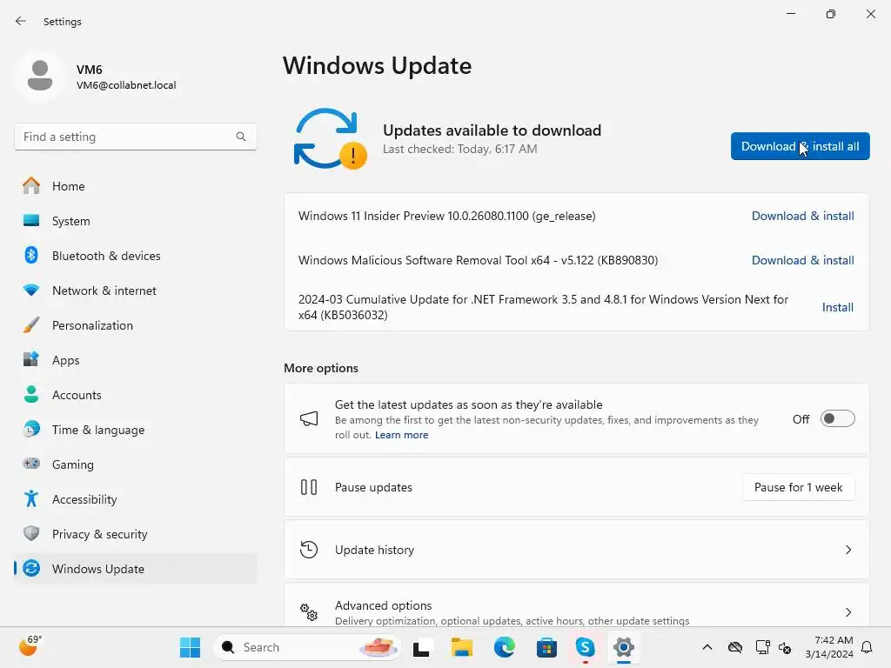Click the Bluetooth icon in sidebar
The image size is (891, 668).
coord(31,255)
